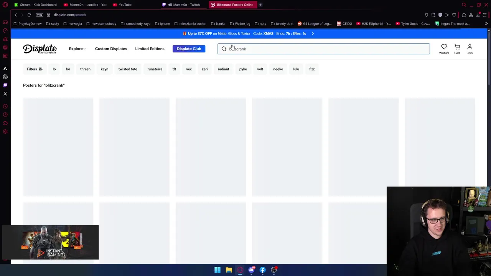Focus the Displate search field
Viewport: 491px width, 276px height.
pos(324,49)
